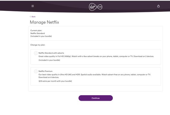Click 'Included in your bundle' in adverts option
The width and height of the screenshot is (170, 115).
pyautogui.click(x=49, y=60)
